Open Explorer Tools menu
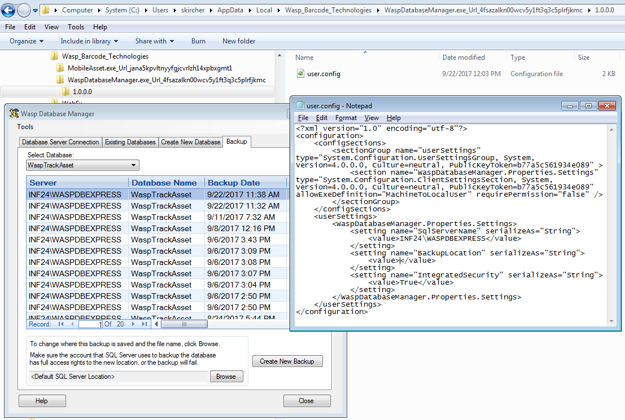 76,27
